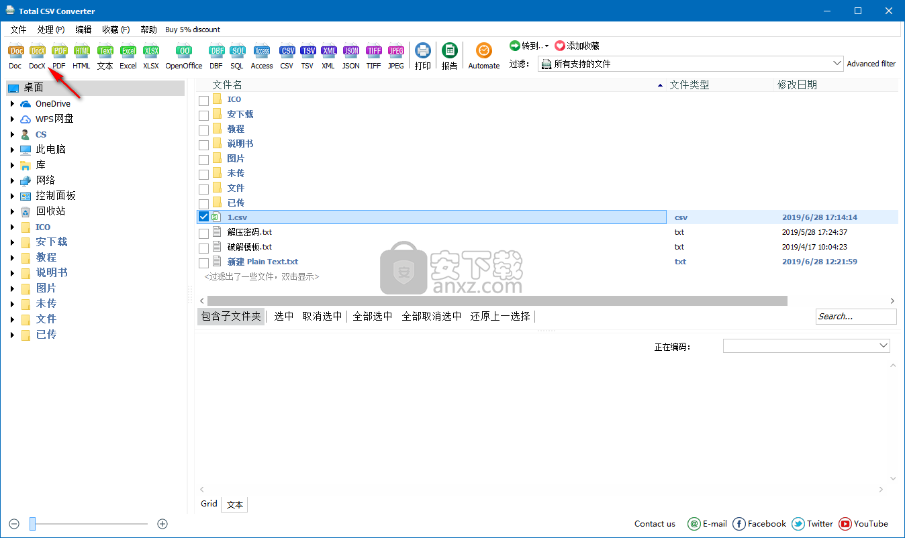Expand the 控制面板 tree node
The width and height of the screenshot is (905, 538).
[x=12, y=196]
